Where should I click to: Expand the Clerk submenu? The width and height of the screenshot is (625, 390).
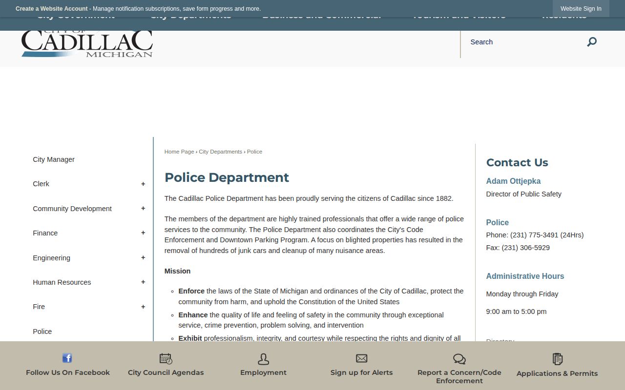(143, 184)
